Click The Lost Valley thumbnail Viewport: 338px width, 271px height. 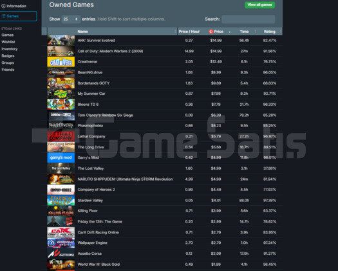click(61, 168)
